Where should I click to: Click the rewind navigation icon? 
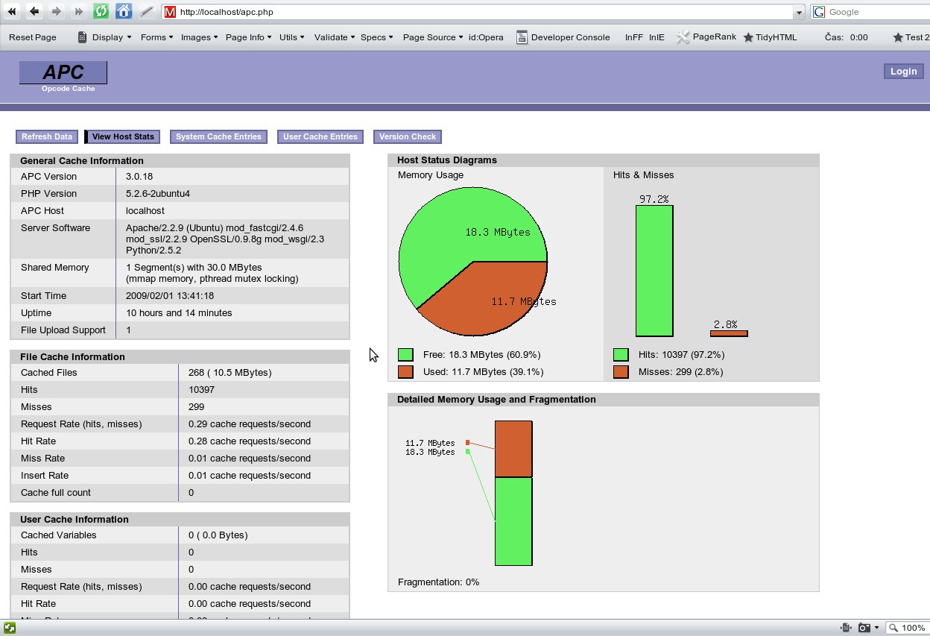tap(12, 12)
